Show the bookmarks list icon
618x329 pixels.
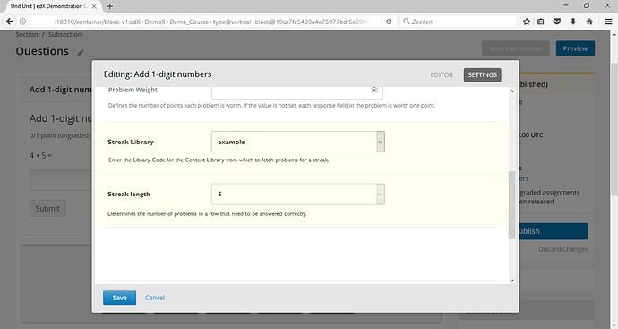(x=540, y=22)
